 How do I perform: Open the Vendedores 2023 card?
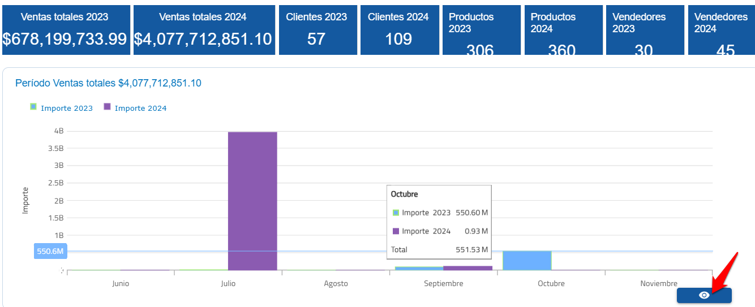pyautogui.click(x=644, y=30)
